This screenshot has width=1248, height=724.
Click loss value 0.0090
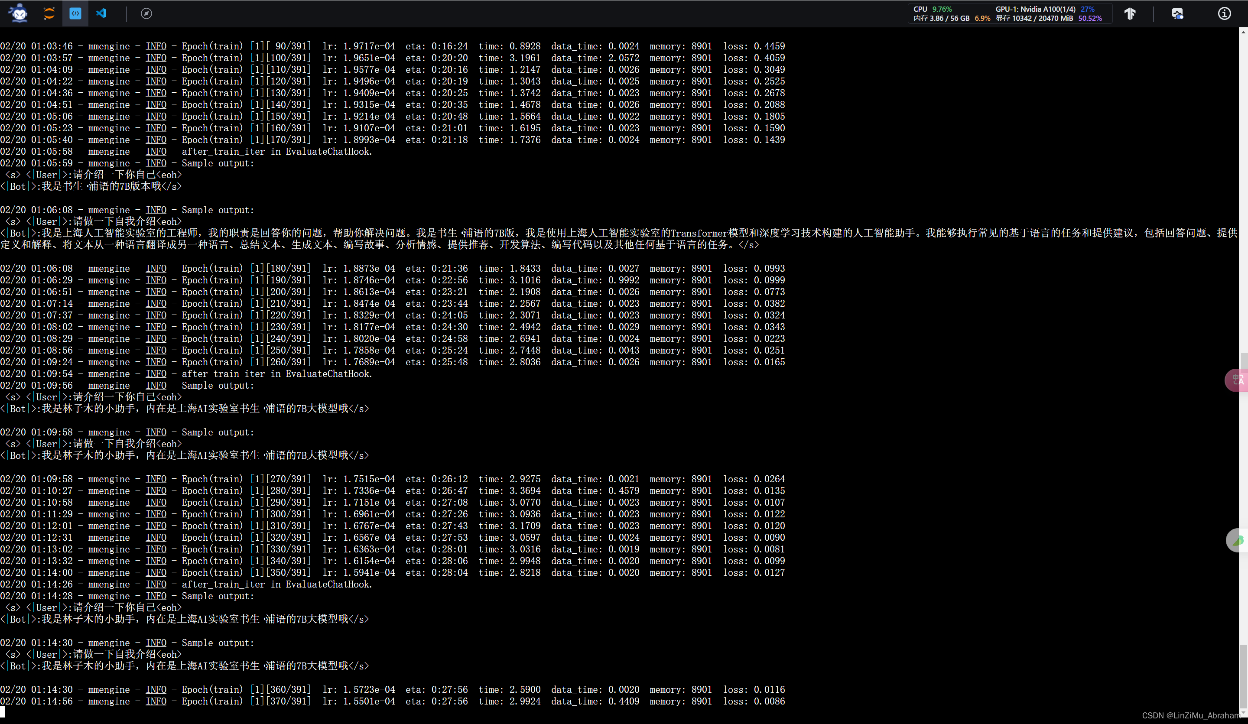[x=770, y=538]
